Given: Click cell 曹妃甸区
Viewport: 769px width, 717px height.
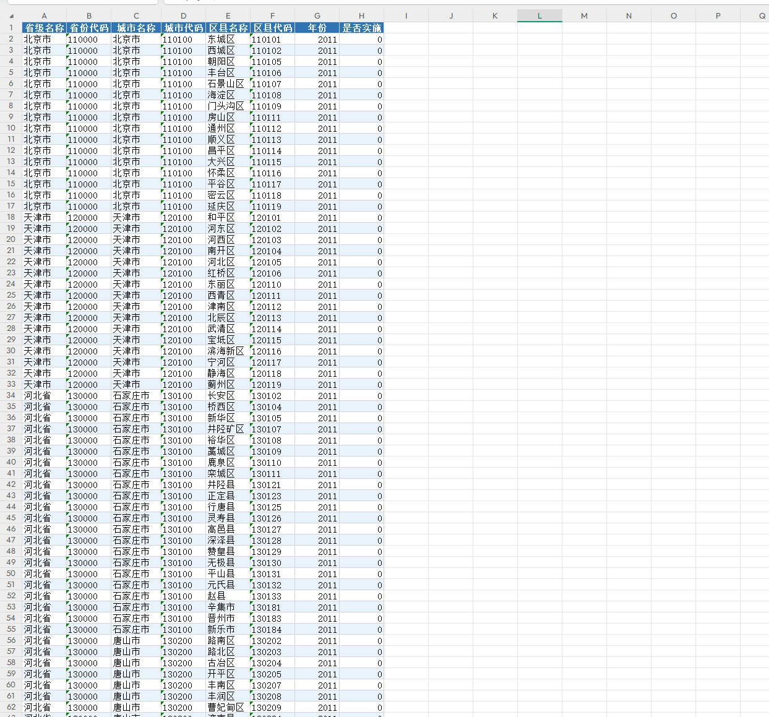Looking at the screenshot, I should (228, 707).
